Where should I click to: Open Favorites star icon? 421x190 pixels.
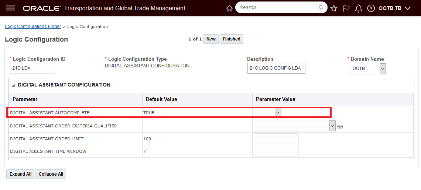pyautogui.click(x=334, y=8)
